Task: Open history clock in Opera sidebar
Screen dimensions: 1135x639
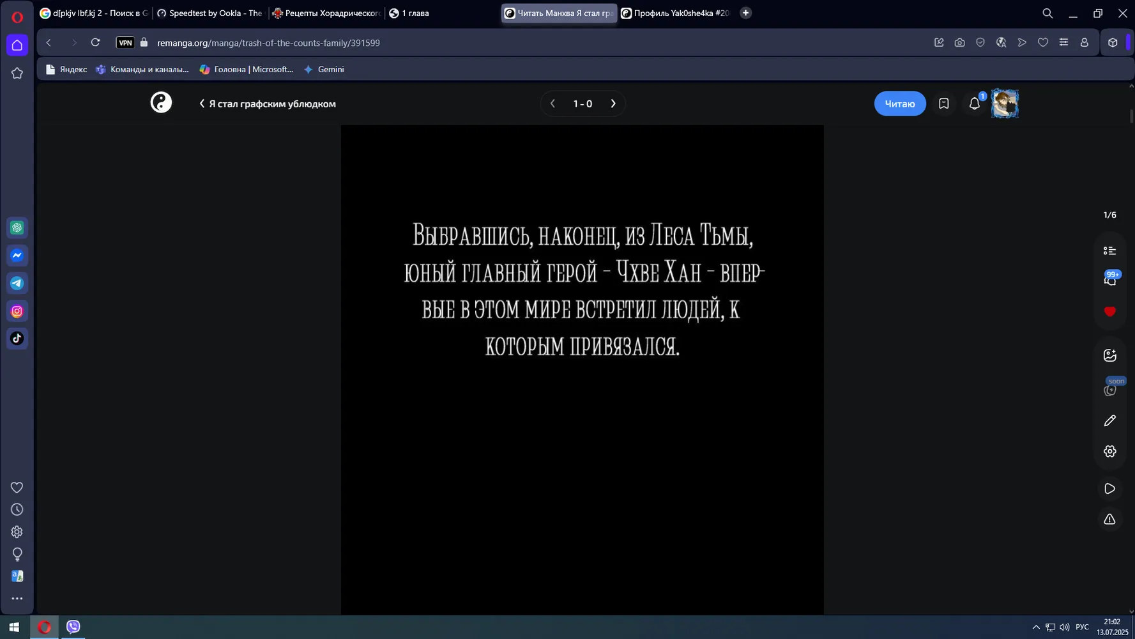Action: (17, 510)
